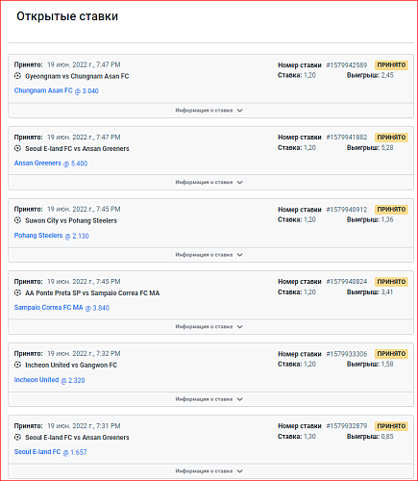Click soccer ball icon beside Incheon United vs Gangwon FC
The height and width of the screenshot is (481, 418).
pyautogui.click(x=17, y=365)
